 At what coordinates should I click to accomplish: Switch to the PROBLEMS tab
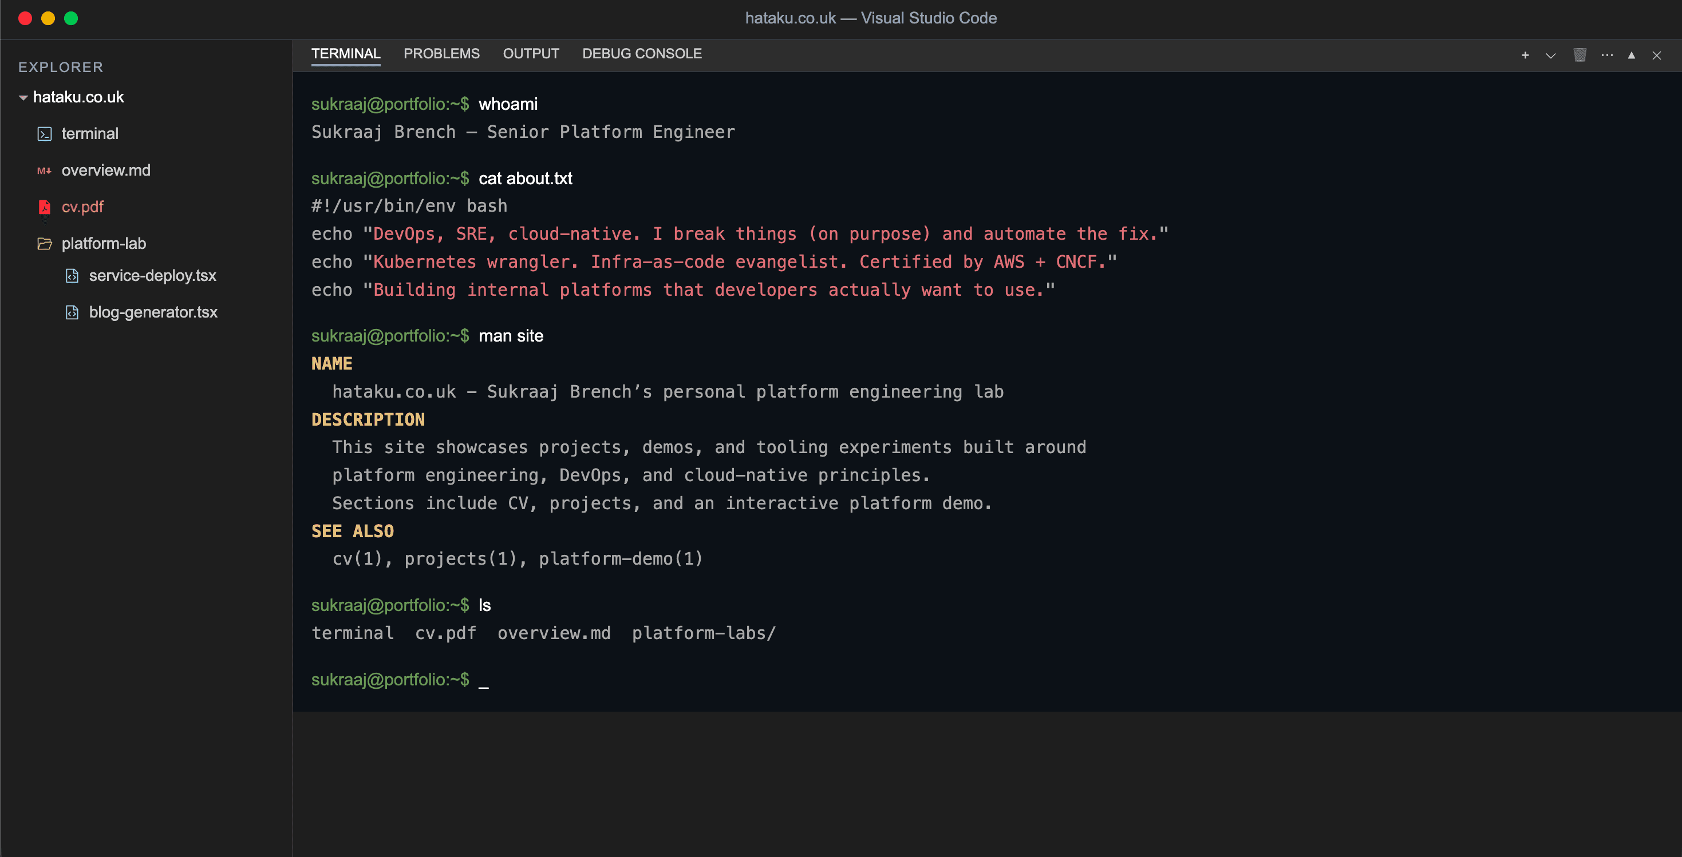coord(441,54)
